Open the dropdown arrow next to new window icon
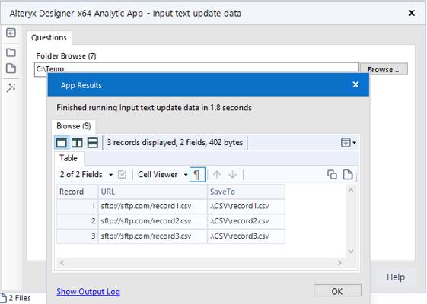The height and width of the screenshot is (304, 427). (354, 142)
